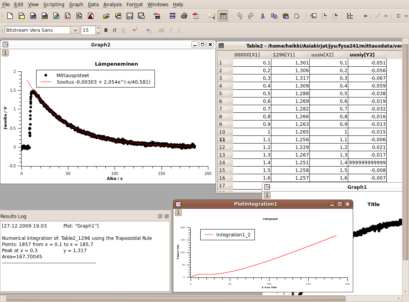Click the layer 1 button in PlotIntegration1
Viewport: 409px width, 302px height.
(x=178, y=213)
